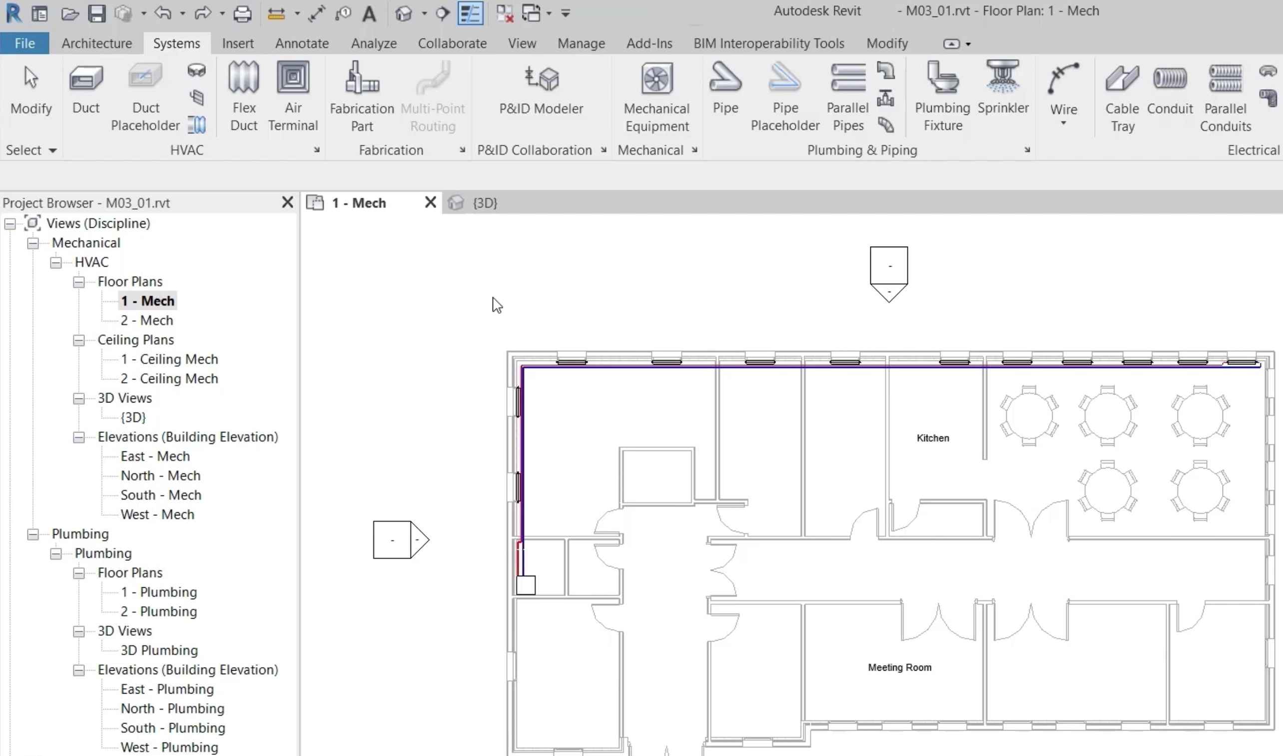Viewport: 1283px width, 756px height.
Task: Select the Flex Pipe icon
Action: click(886, 125)
